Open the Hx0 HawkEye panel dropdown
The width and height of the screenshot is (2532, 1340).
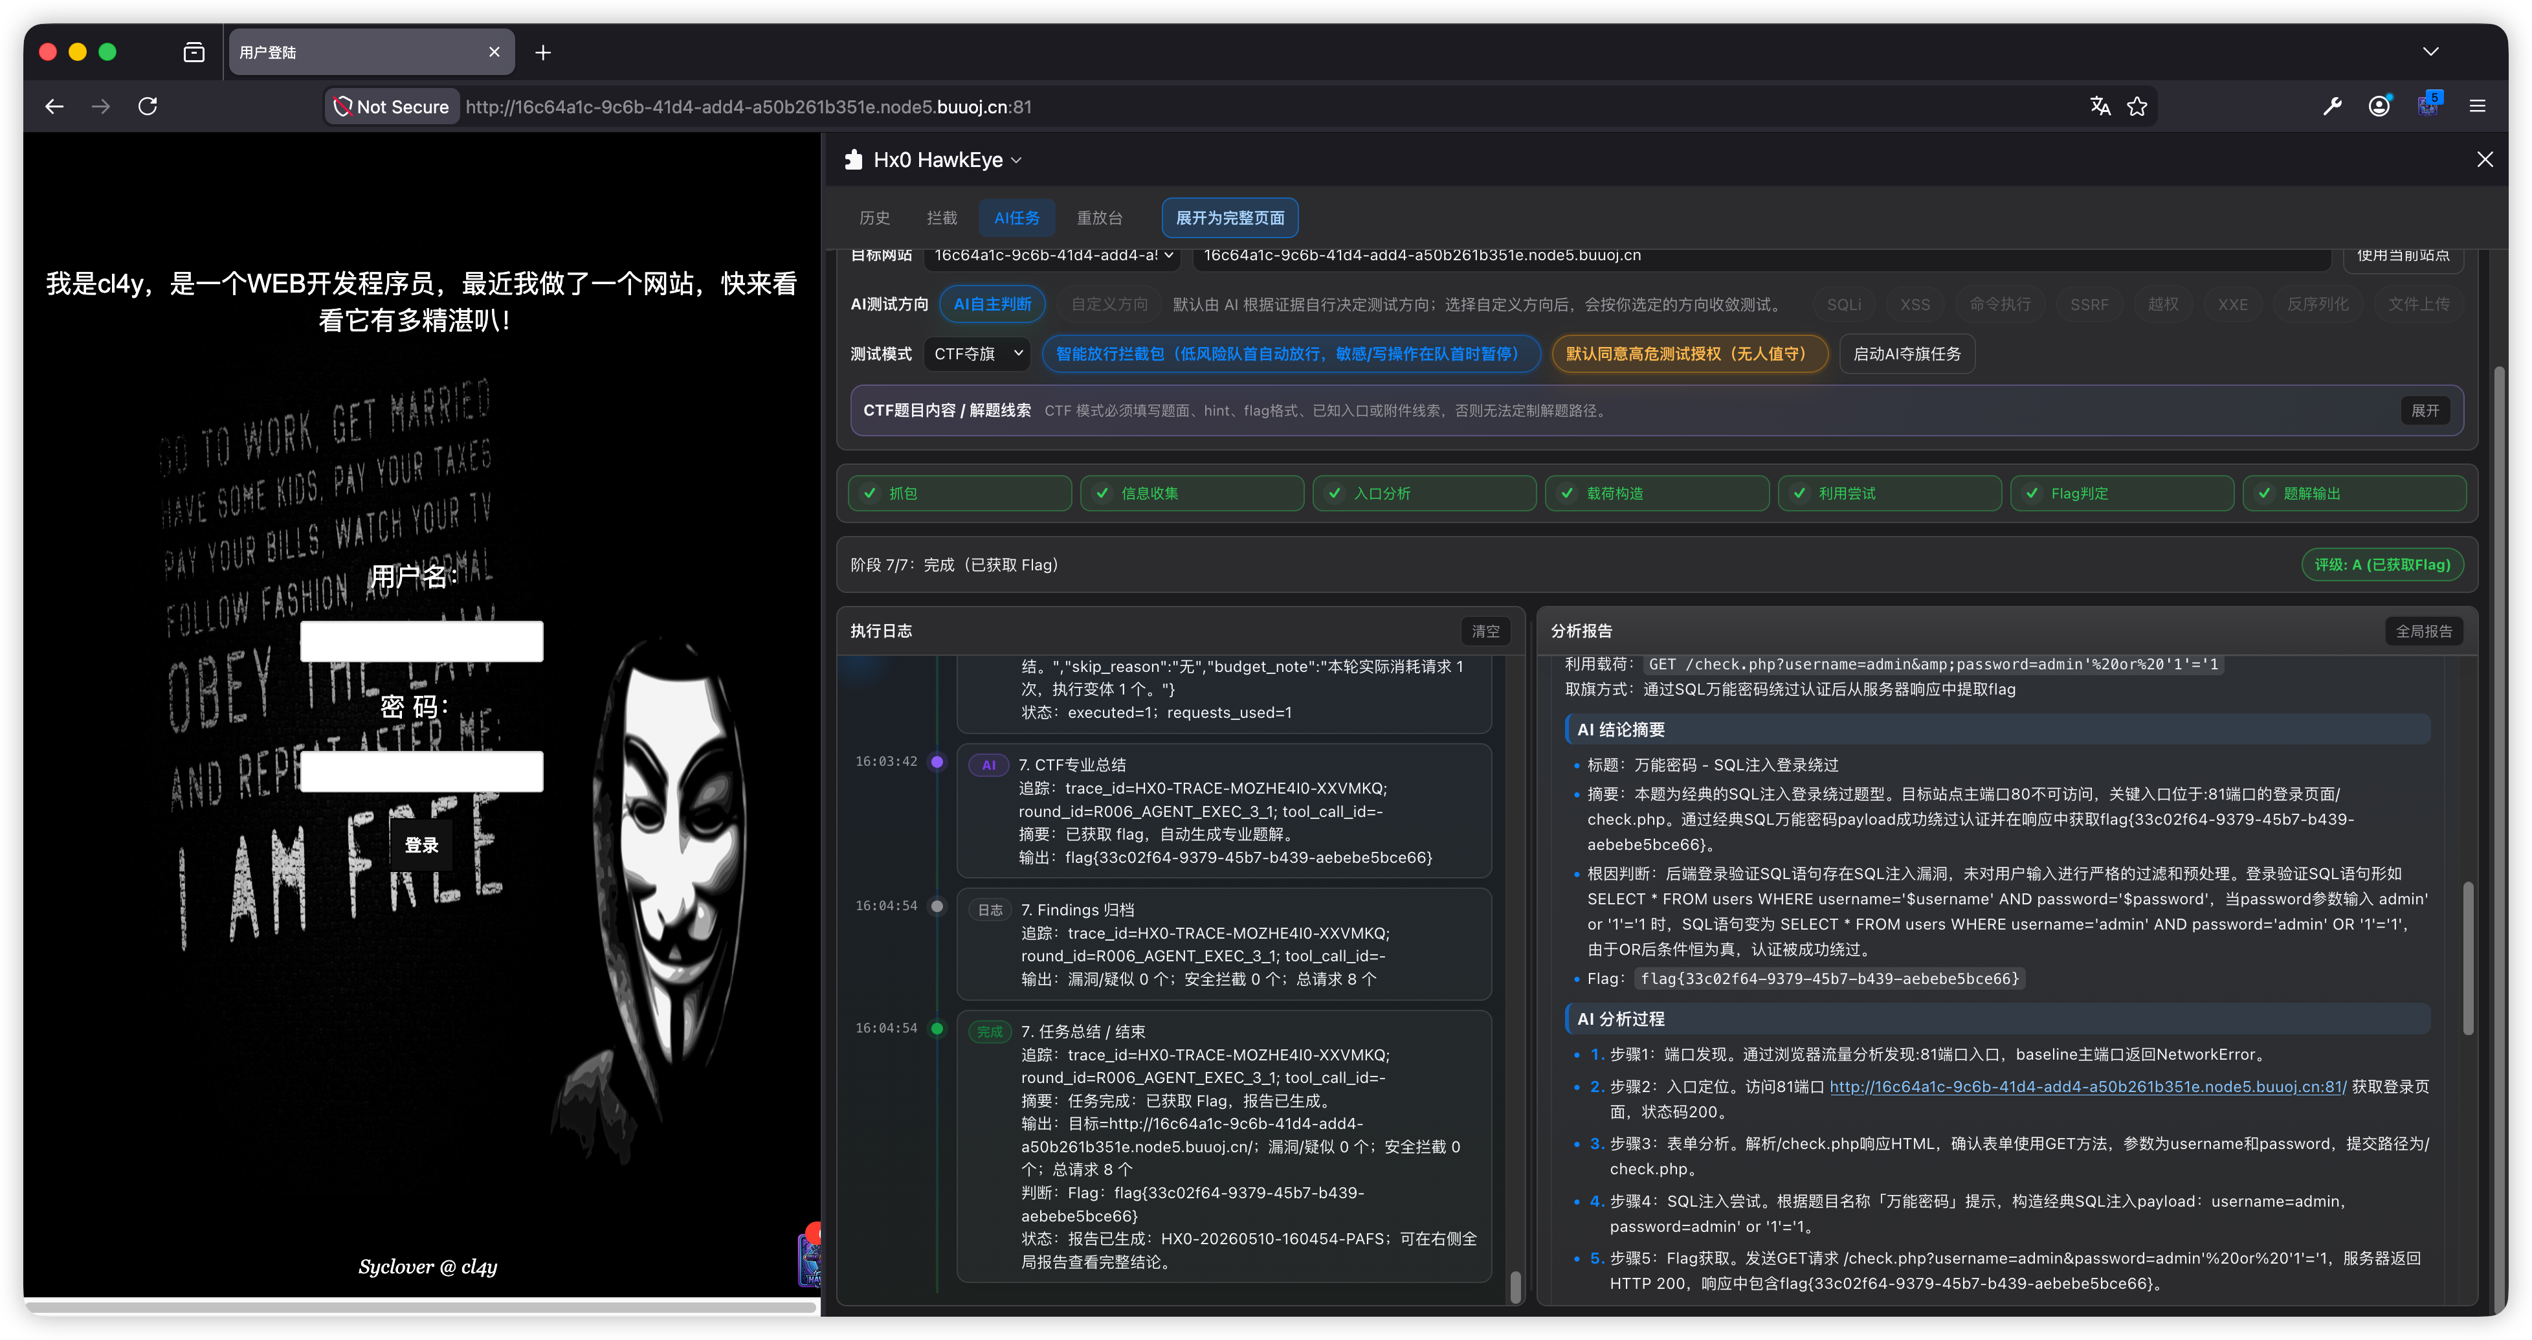(1016, 161)
